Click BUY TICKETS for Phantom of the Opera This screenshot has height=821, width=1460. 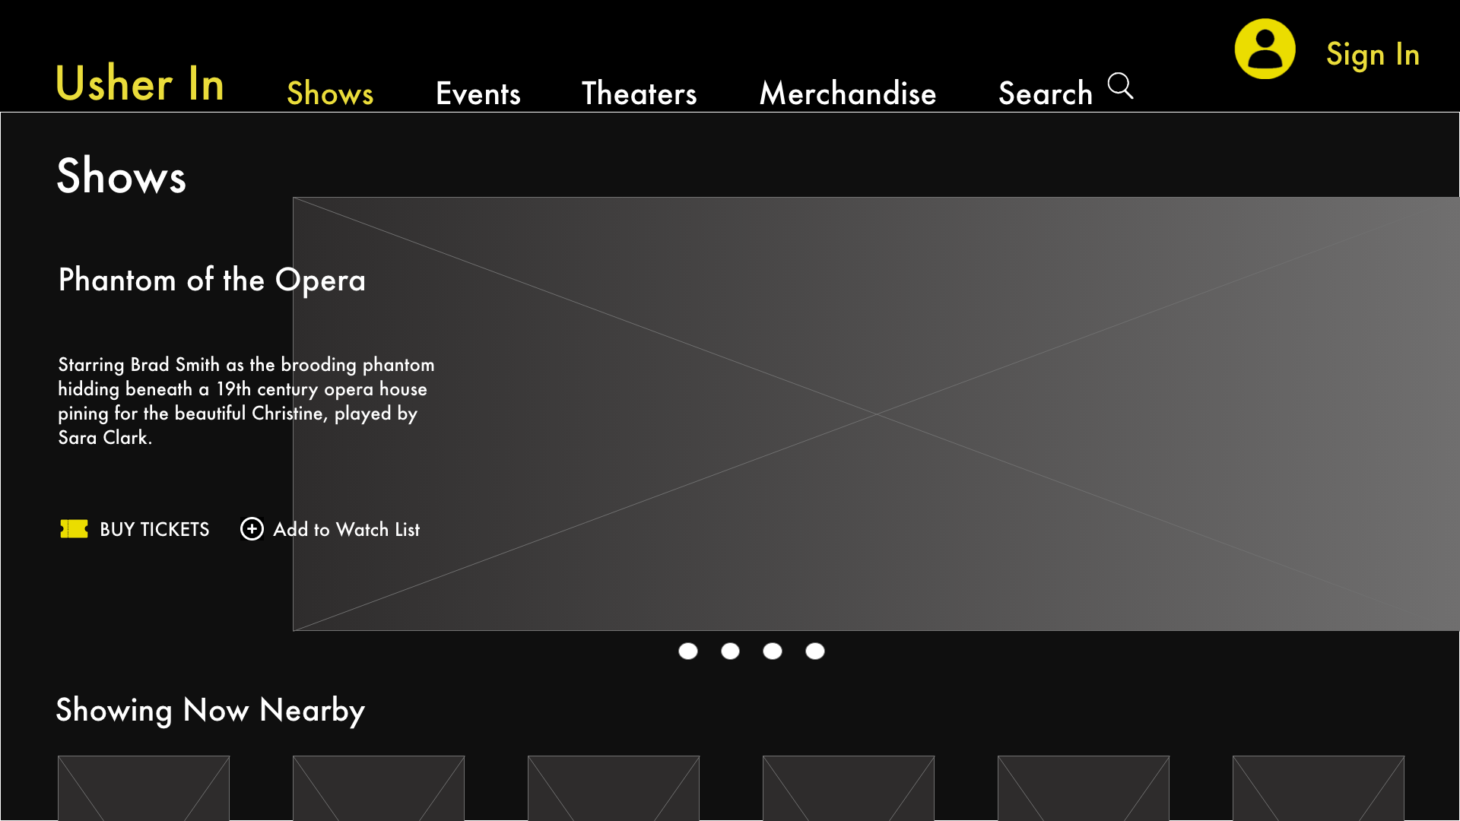point(154,529)
